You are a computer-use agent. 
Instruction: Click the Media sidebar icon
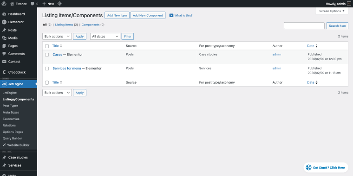[x=4, y=38]
